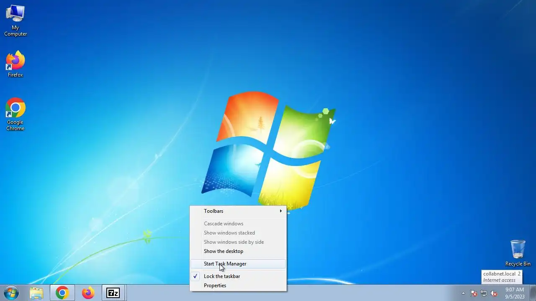Choose Show the desktop menu entry
The width and height of the screenshot is (536, 301).
coord(238,251)
